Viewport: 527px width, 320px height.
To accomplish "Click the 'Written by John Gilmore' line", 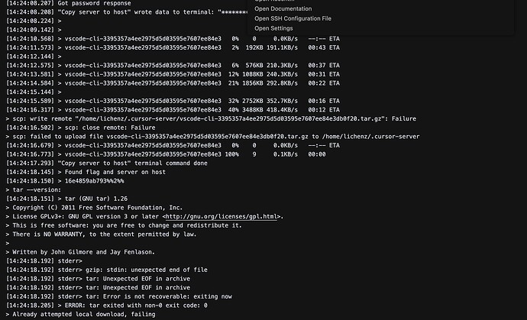I will (x=81, y=252).
